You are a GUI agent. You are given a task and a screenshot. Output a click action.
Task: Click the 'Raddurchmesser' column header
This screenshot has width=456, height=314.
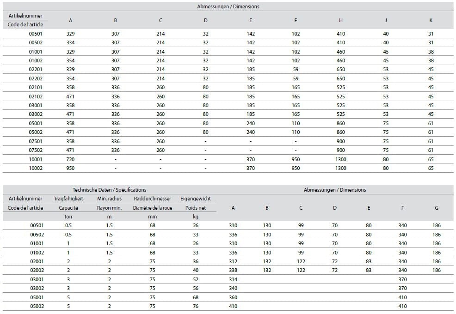pos(153,199)
